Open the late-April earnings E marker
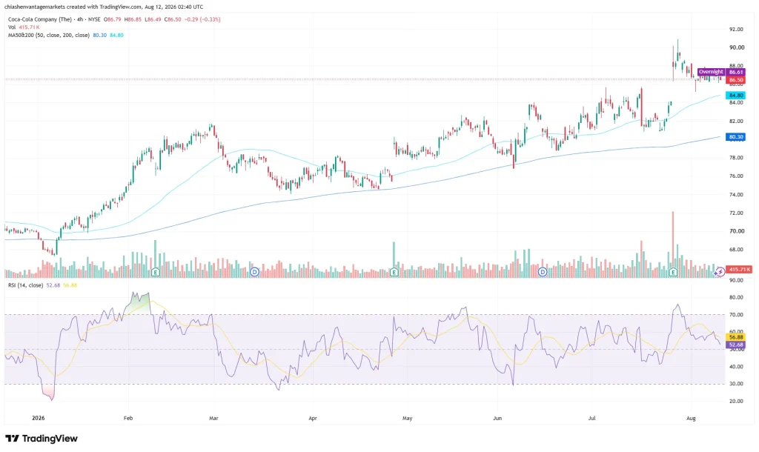Image resolution: width=759 pixels, height=452 pixels. [394, 272]
